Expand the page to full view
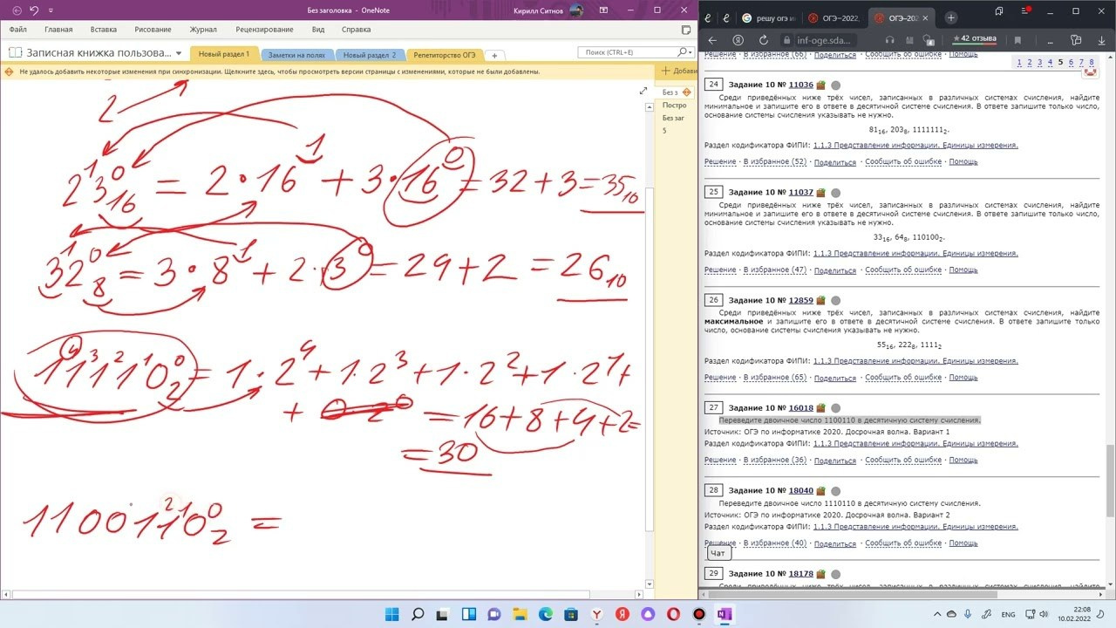The height and width of the screenshot is (628, 1116). [643, 91]
